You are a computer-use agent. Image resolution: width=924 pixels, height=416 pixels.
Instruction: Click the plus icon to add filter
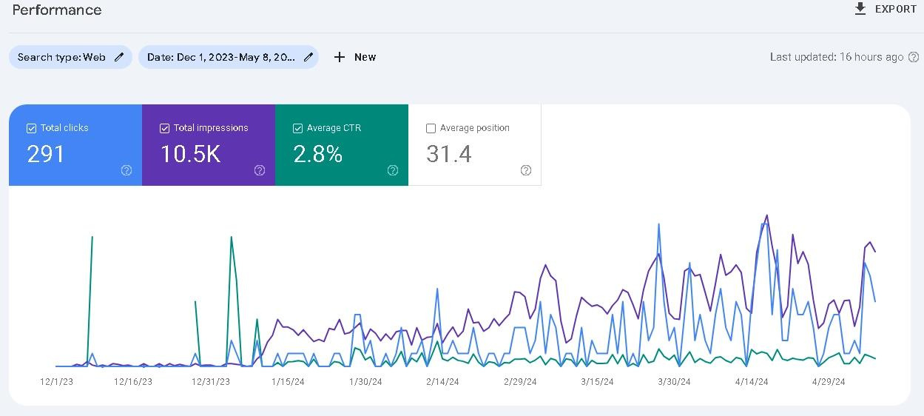click(x=340, y=57)
